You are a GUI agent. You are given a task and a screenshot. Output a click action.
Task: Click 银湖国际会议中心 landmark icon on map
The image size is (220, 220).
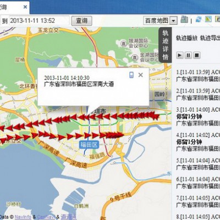(x=124, y=43)
